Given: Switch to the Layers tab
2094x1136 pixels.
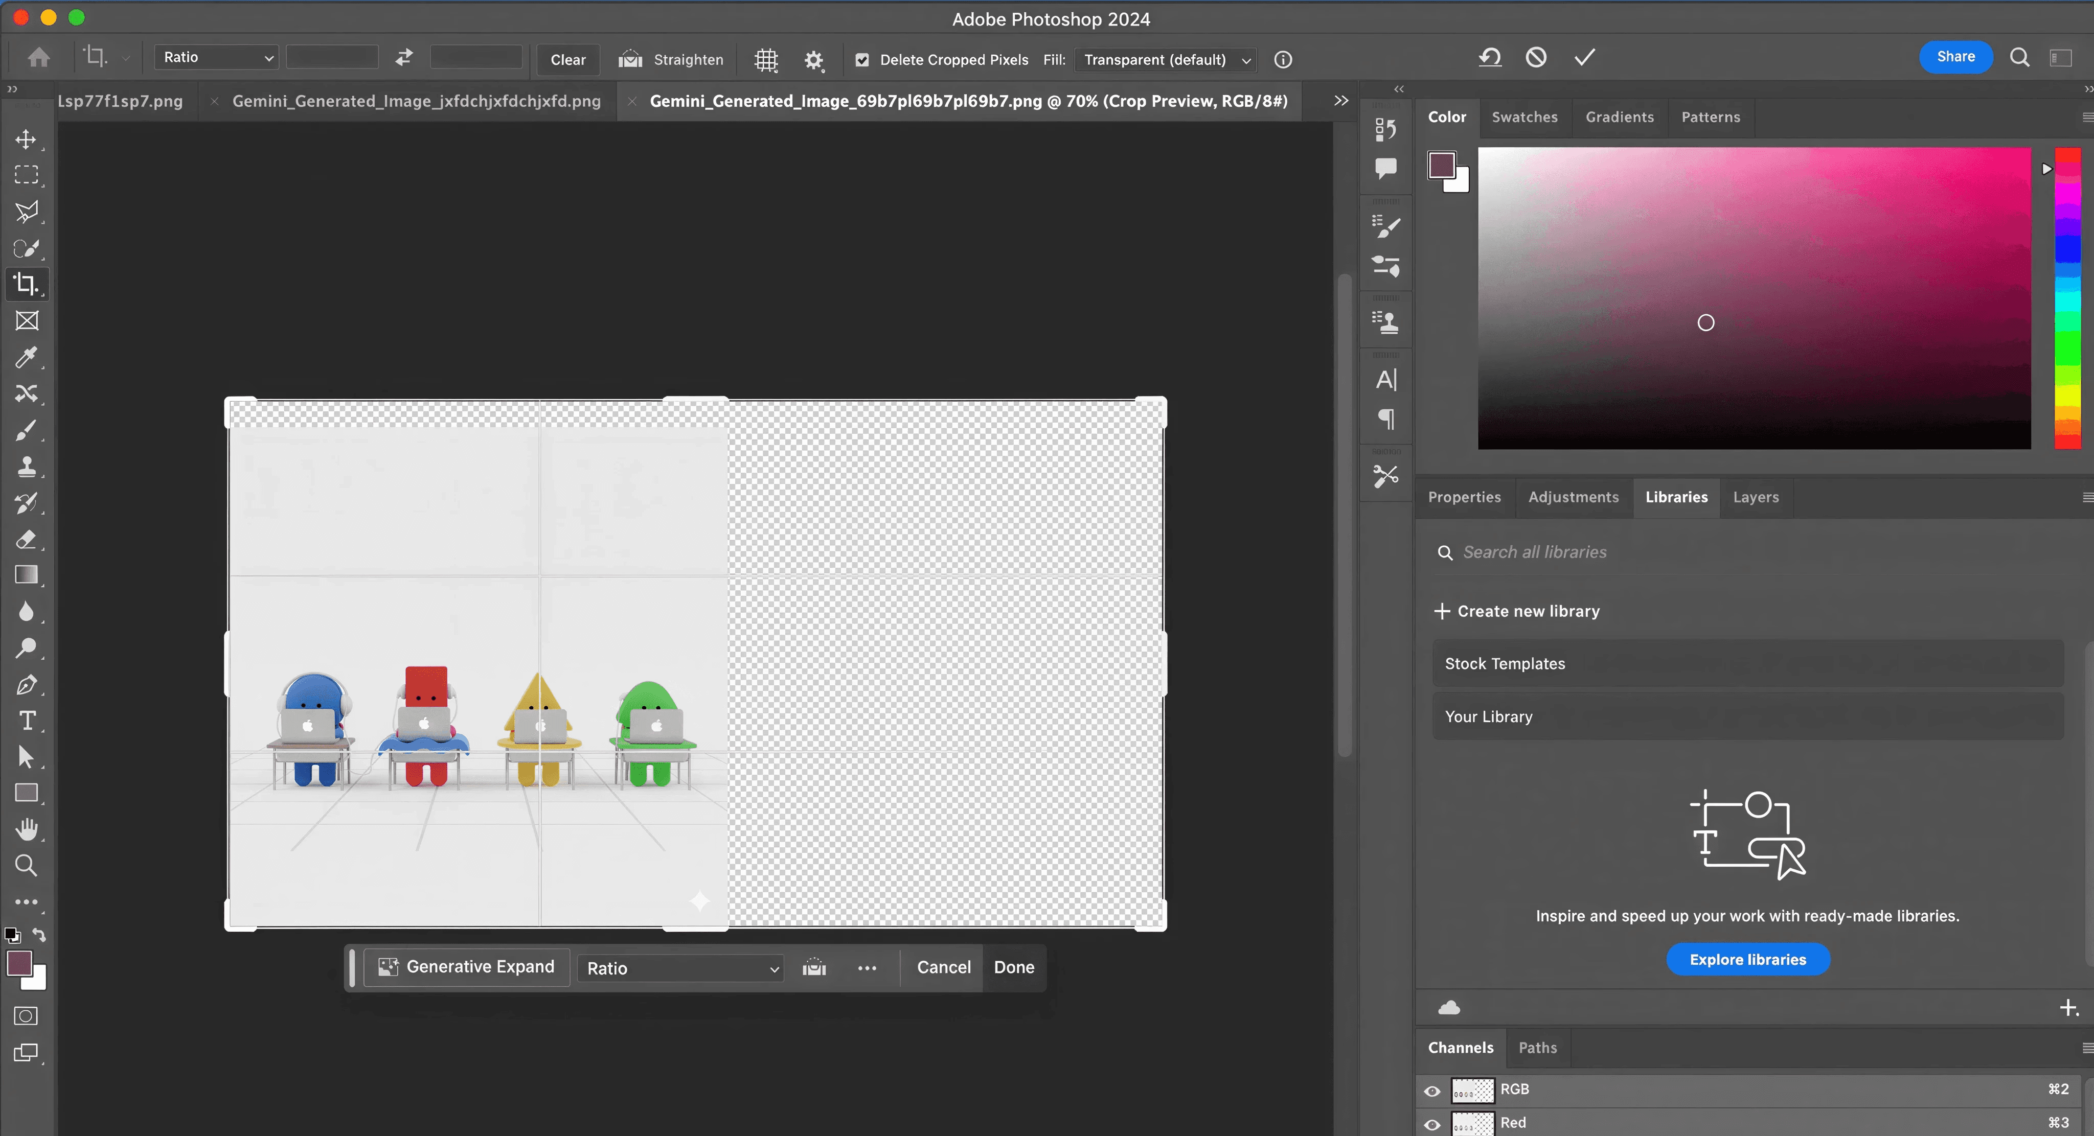Looking at the screenshot, I should click(x=1755, y=497).
